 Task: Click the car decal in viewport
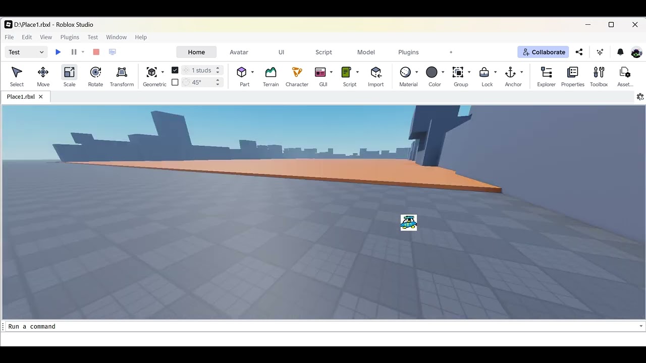point(409,222)
